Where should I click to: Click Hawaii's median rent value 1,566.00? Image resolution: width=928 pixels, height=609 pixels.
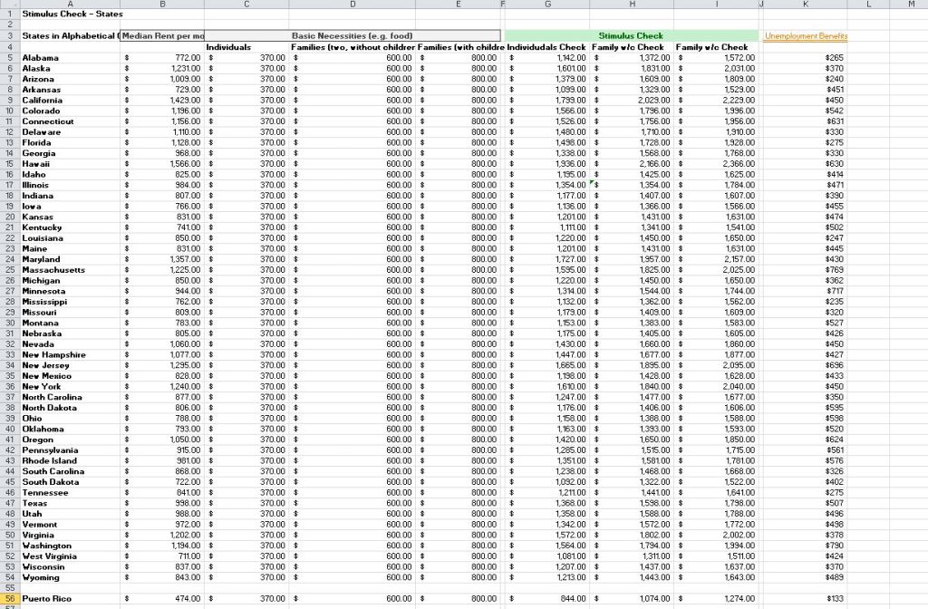[x=179, y=163]
